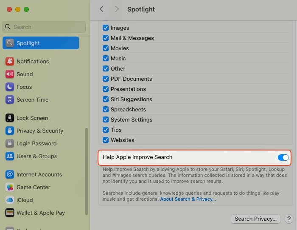Viewport: 297px width, 230px height.
Task: Go back with the left chevron
Action: [101, 9]
